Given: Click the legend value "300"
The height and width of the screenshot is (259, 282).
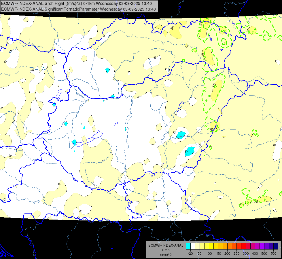Looking at the screenshot, I should click(x=246, y=254).
